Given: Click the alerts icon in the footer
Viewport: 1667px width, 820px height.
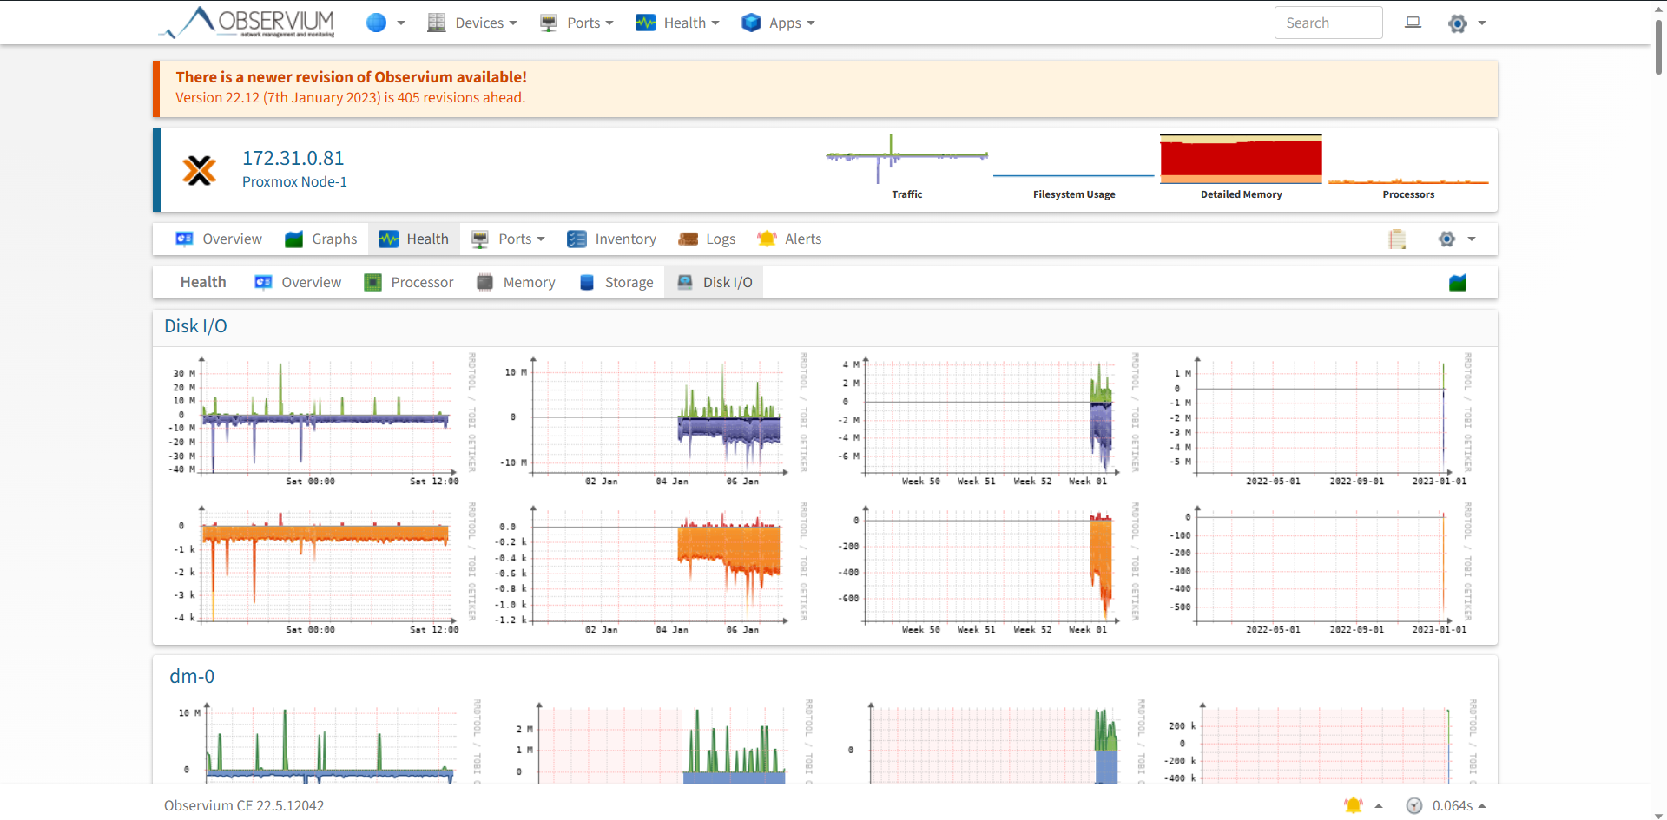Looking at the screenshot, I should [1354, 805].
